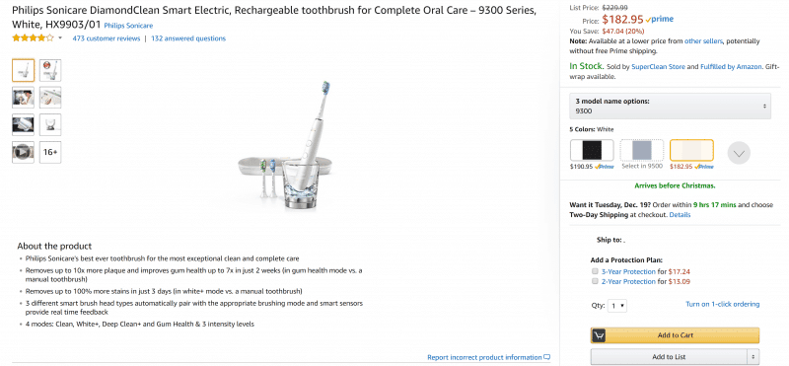
Task: Expand more color options chevron
Action: coord(739,153)
